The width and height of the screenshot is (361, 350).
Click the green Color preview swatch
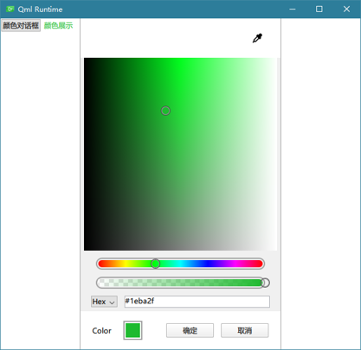132,330
